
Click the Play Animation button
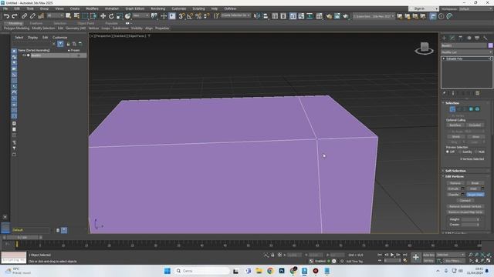pyautogui.click(x=392, y=255)
